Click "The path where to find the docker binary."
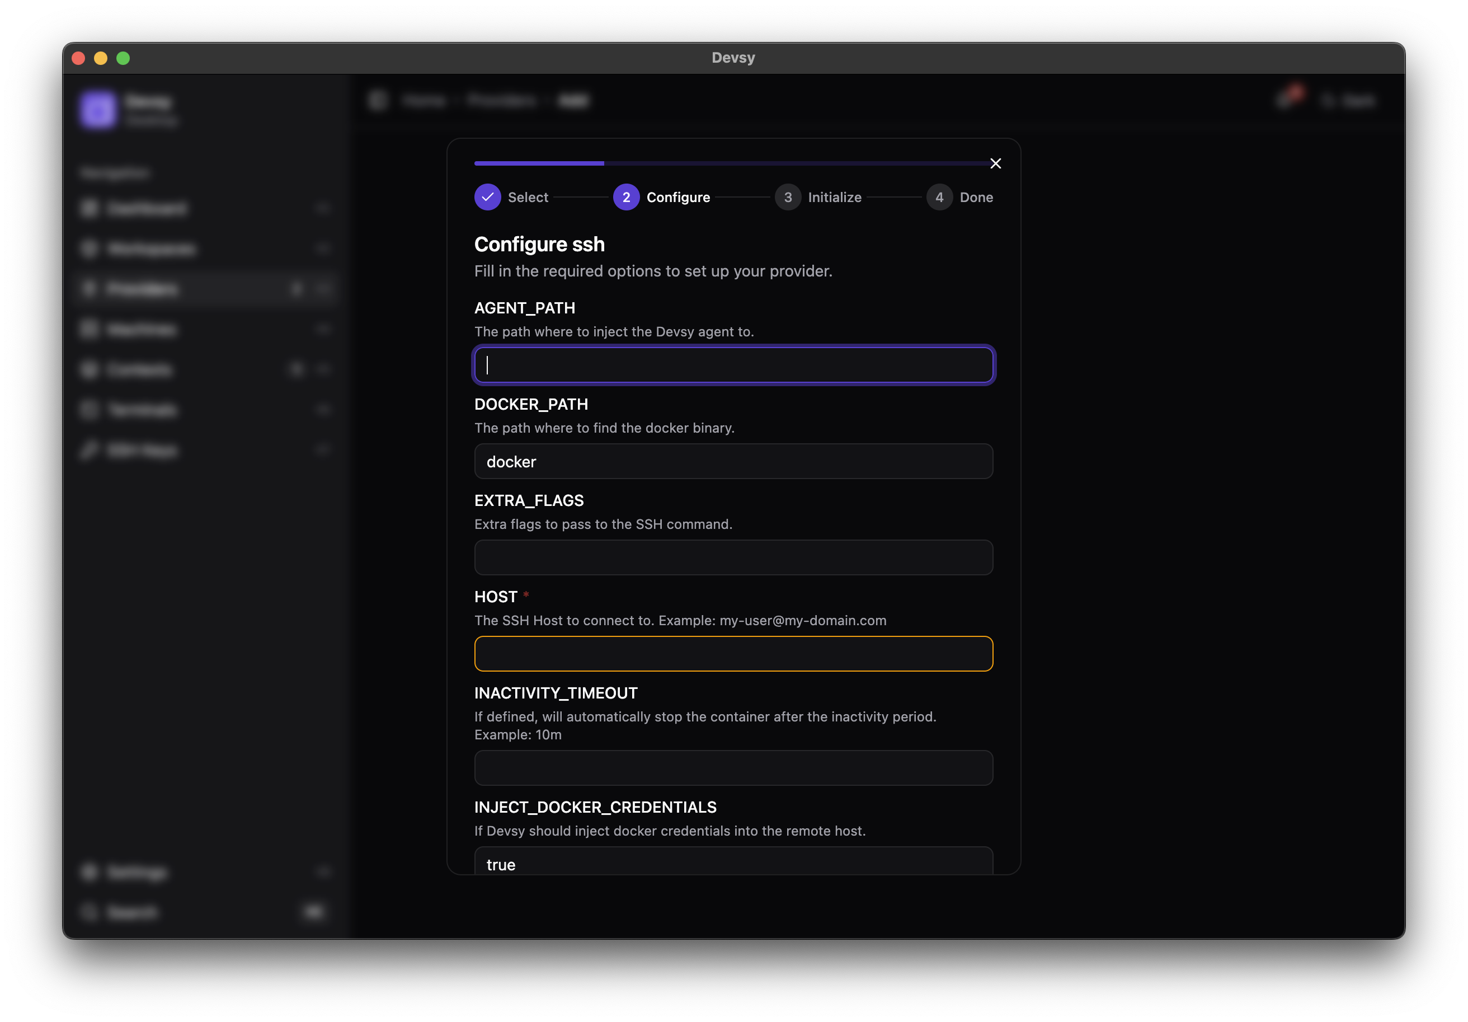 click(x=604, y=428)
